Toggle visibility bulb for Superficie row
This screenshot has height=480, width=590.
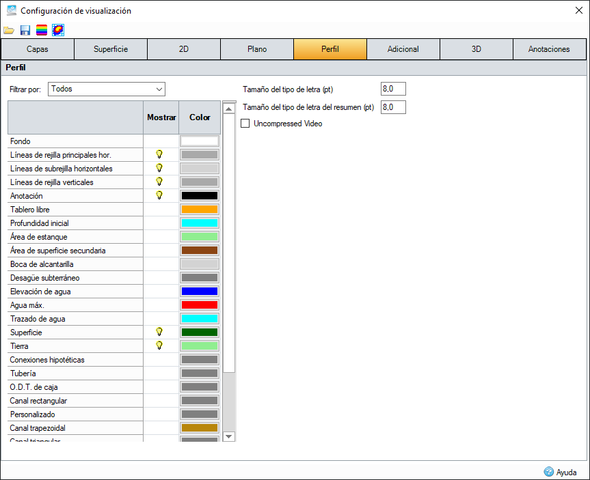click(159, 332)
